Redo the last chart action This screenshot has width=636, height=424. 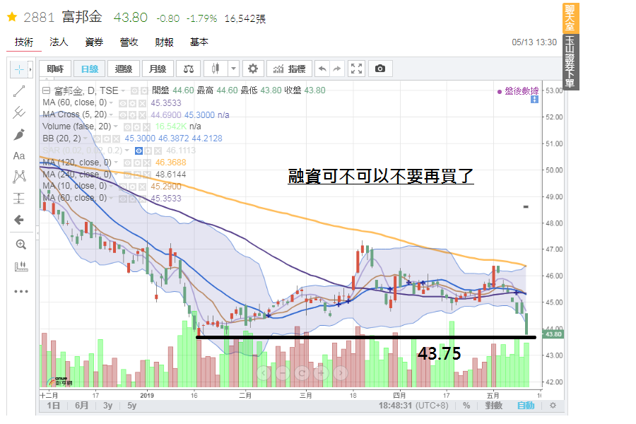tap(337, 69)
